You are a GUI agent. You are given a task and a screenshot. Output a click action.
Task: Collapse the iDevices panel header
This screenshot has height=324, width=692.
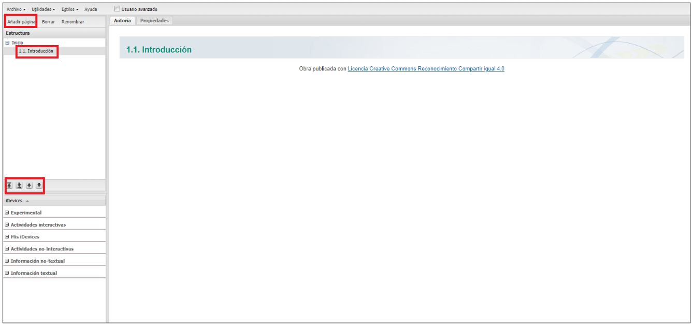coord(54,201)
